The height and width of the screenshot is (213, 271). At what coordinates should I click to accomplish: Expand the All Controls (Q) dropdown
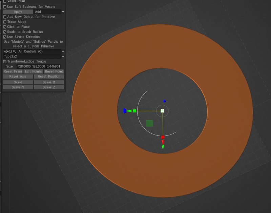coord(63,51)
